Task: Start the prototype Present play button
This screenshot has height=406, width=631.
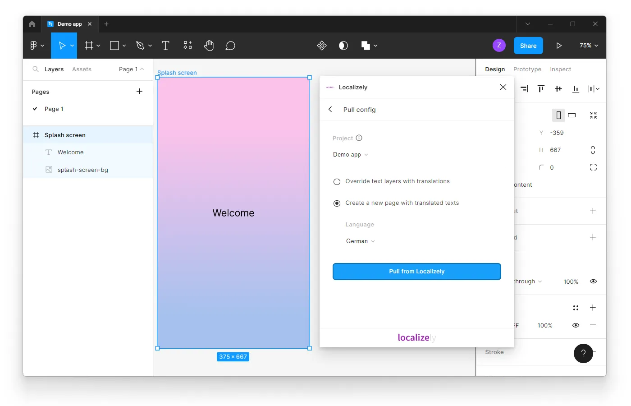Action: pyautogui.click(x=559, y=46)
